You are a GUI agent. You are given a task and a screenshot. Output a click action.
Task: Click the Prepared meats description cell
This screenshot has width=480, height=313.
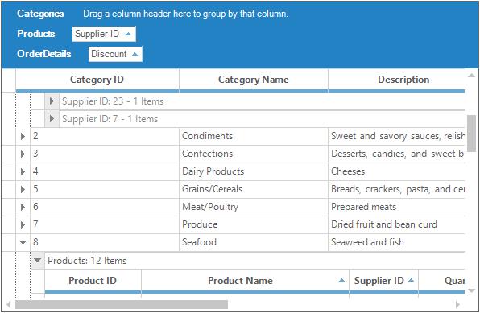[397, 207]
